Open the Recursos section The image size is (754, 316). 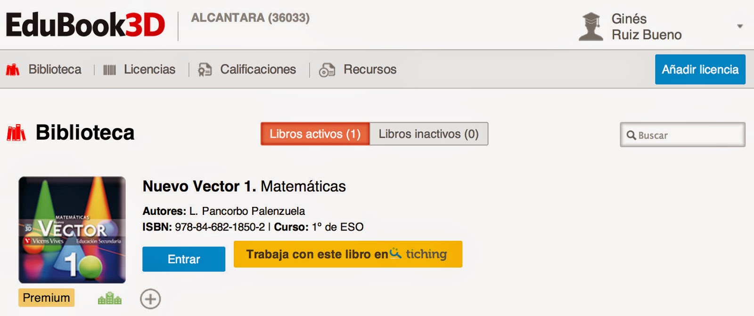click(x=370, y=69)
